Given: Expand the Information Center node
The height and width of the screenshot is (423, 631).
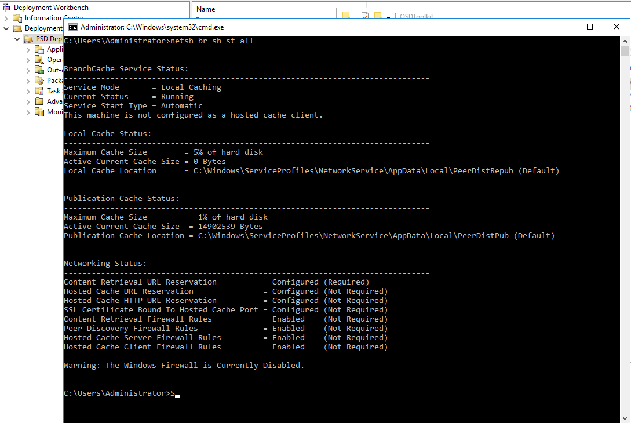Looking at the screenshot, I should (x=6, y=18).
